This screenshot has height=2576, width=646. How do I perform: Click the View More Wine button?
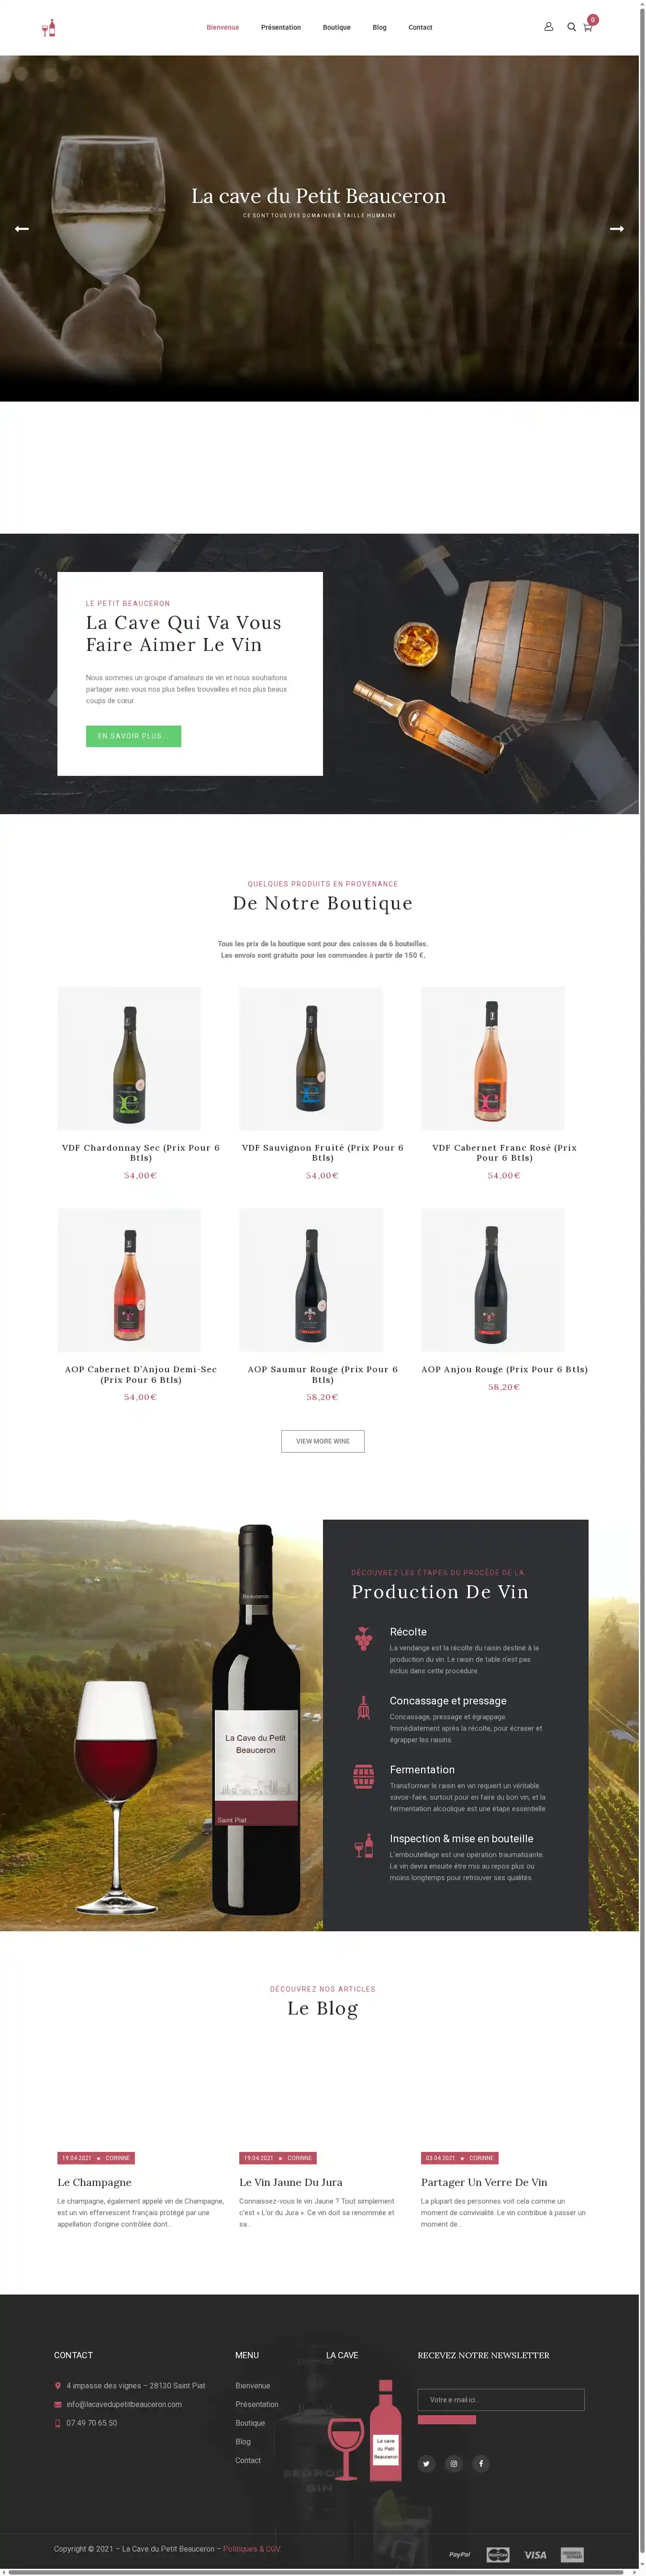click(323, 1441)
